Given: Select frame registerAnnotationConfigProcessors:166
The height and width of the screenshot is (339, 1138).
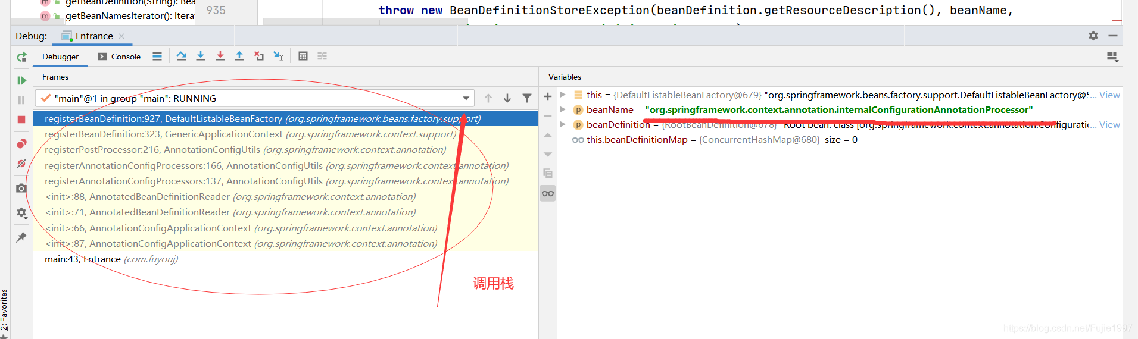Looking at the screenshot, I should tap(285, 165).
